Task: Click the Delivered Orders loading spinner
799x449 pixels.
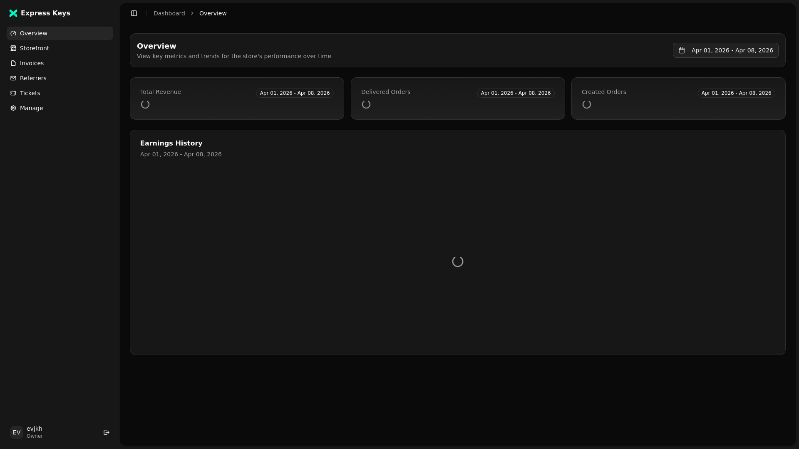Action: (366, 104)
